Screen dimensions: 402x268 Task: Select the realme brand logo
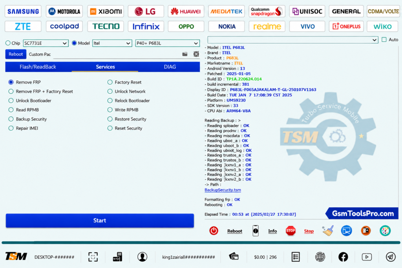(x=267, y=26)
